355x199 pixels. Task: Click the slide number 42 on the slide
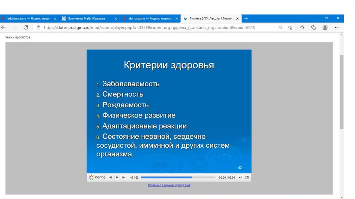tap(240, 168)
